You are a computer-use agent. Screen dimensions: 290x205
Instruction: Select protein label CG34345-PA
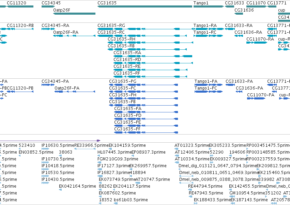(x=55, y=81)
